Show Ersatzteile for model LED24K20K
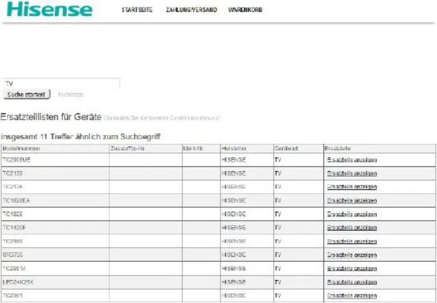 [352, 283]
